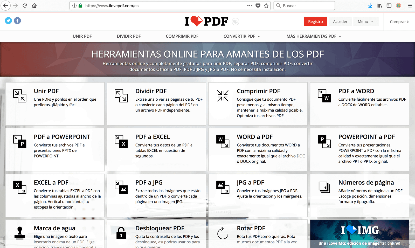The width and height of the screenshot is (415, 248).
Task: Bookmark this page with the star icon
Action: 266,5
